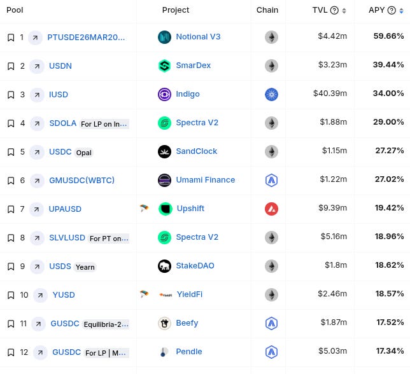
Task: Open external link arrow for GUSDC Equilibria
Action: pos(38,324)
